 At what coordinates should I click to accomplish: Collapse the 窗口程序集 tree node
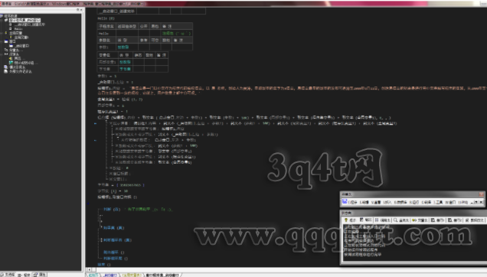pos(2,20)
